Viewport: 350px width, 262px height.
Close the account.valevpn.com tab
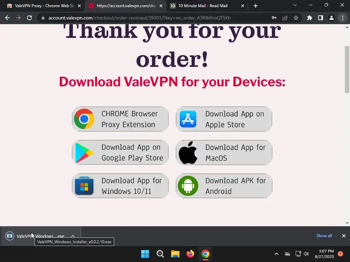tap(161, 6)
